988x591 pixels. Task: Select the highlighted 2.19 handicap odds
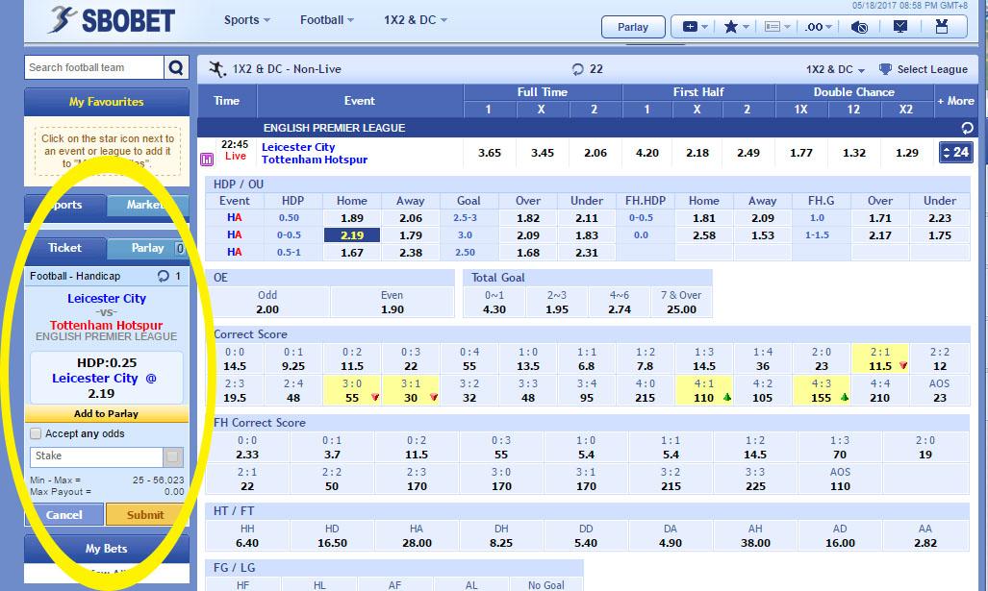pyautogui.click(x=351, y=235)
